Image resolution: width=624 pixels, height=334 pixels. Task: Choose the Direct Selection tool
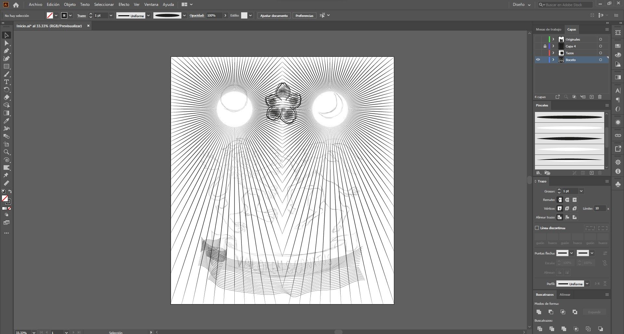(6, 43)
